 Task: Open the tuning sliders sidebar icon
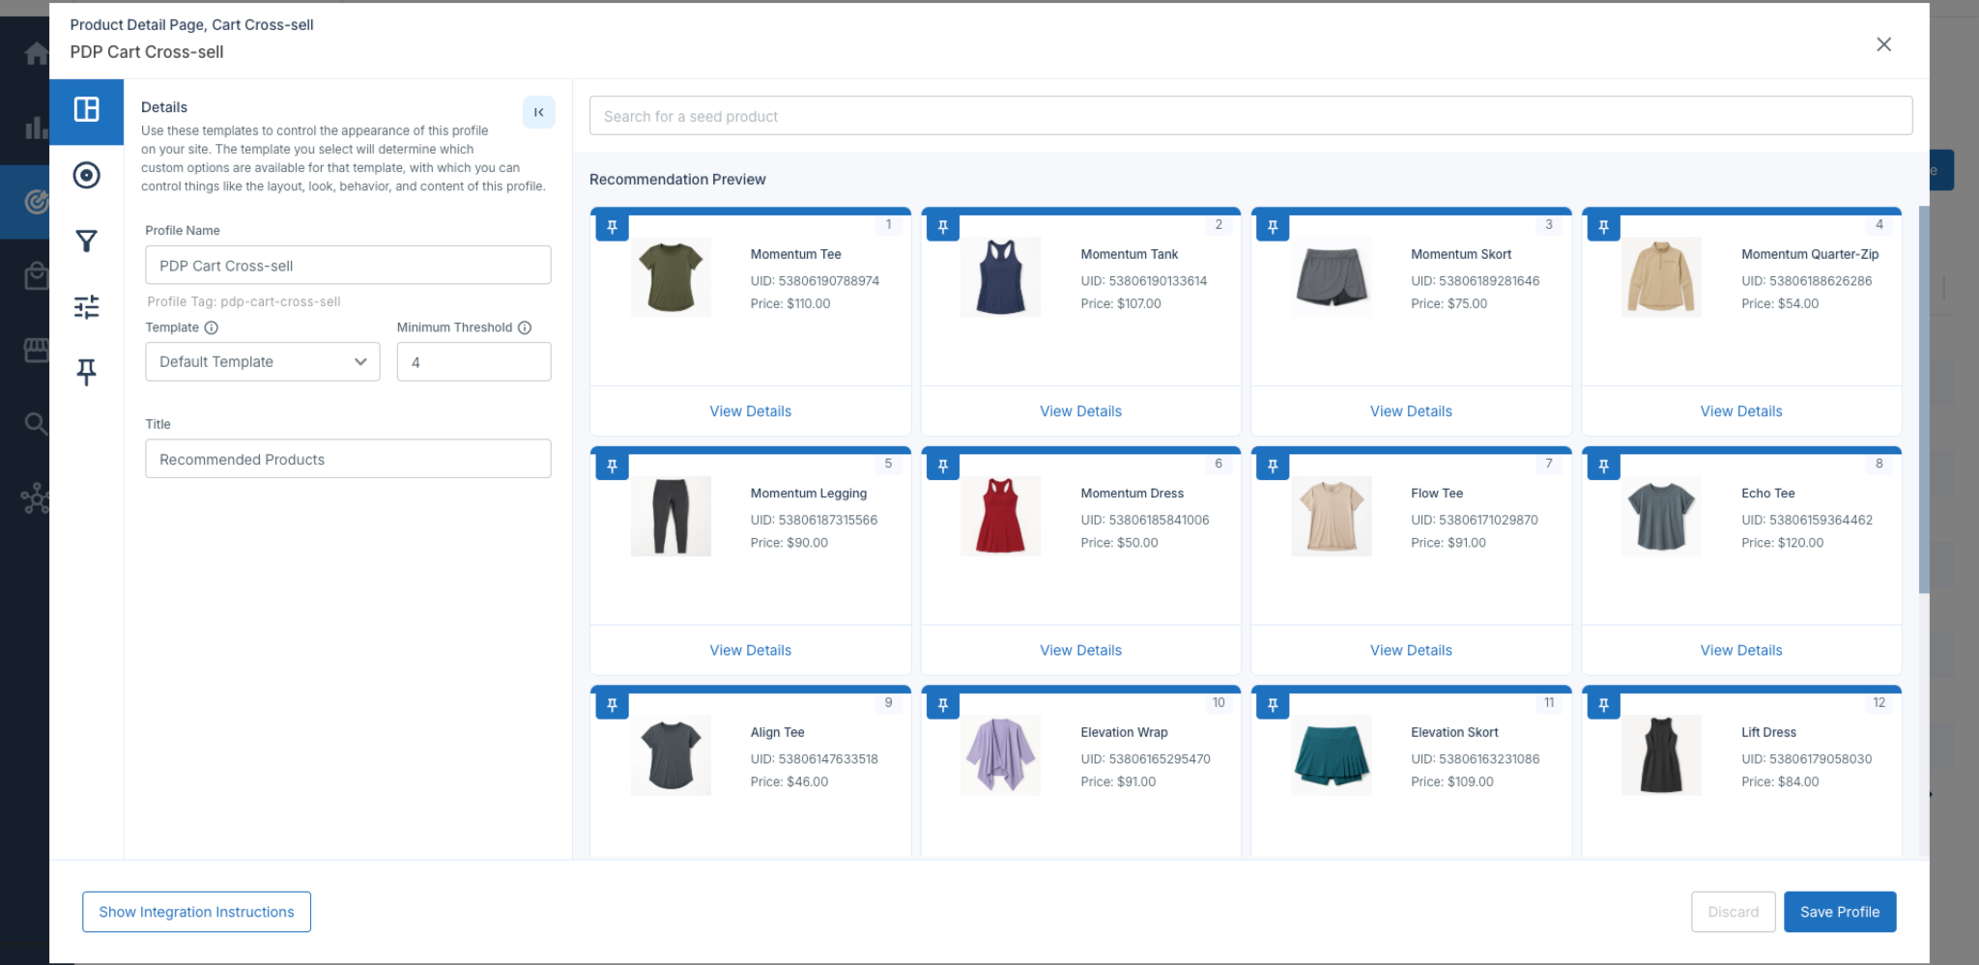click(87, 307)
